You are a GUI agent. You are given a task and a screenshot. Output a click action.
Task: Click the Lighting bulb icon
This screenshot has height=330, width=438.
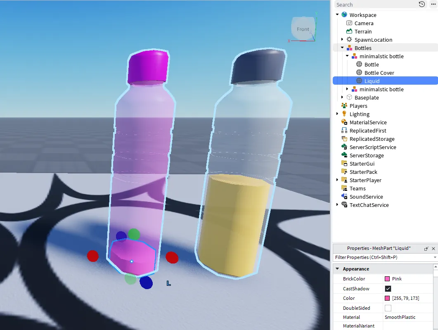coord(344,114)
